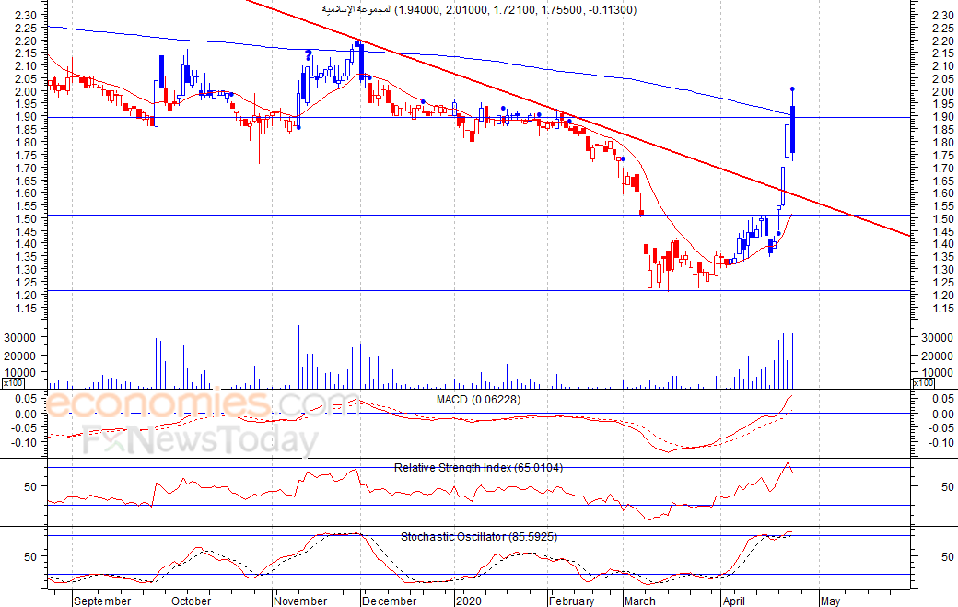Click 1.50 on the left price axis
958x607 pixels.
(25, 218)
